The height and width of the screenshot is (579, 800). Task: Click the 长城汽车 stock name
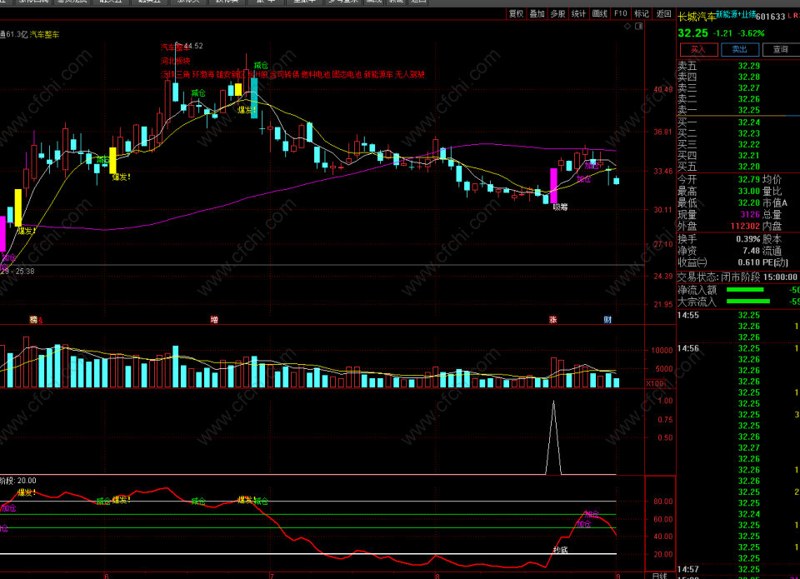pyautogui.click(x=697, y=17)
